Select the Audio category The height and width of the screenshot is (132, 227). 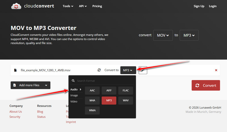click(76, 89)
